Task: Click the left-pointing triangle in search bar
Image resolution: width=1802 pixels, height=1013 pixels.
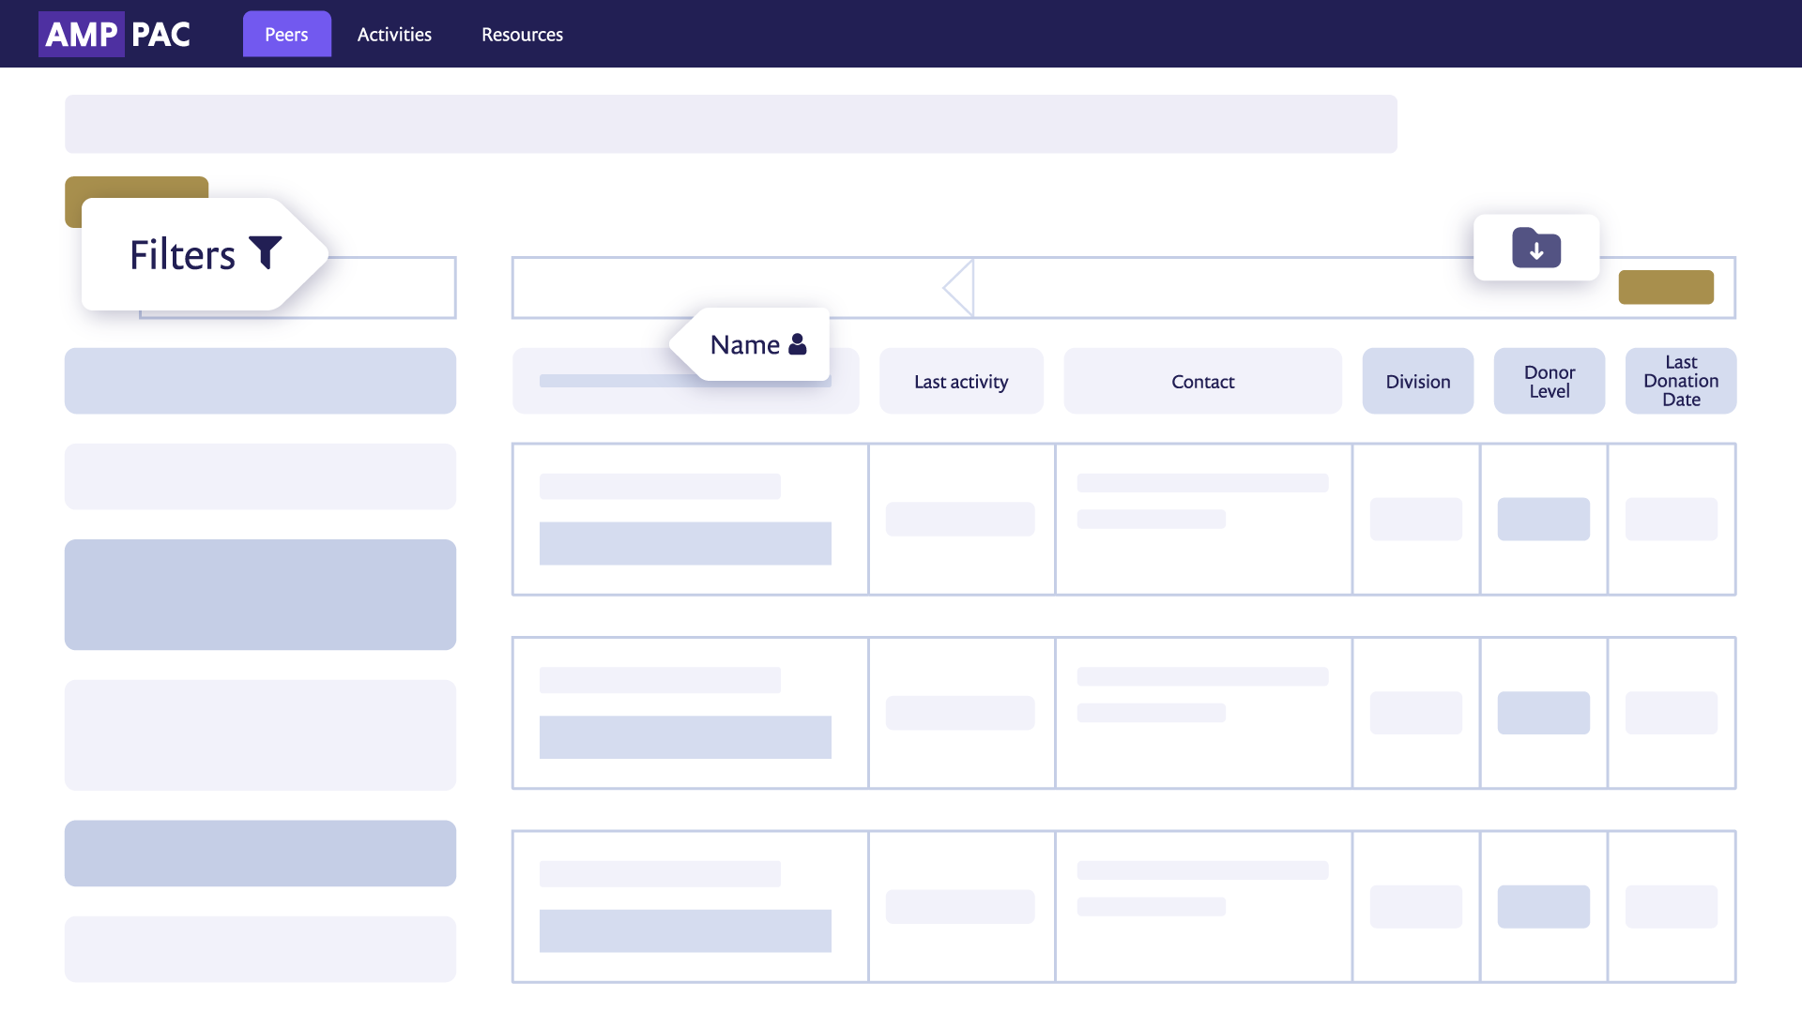Action: (958, 288)
